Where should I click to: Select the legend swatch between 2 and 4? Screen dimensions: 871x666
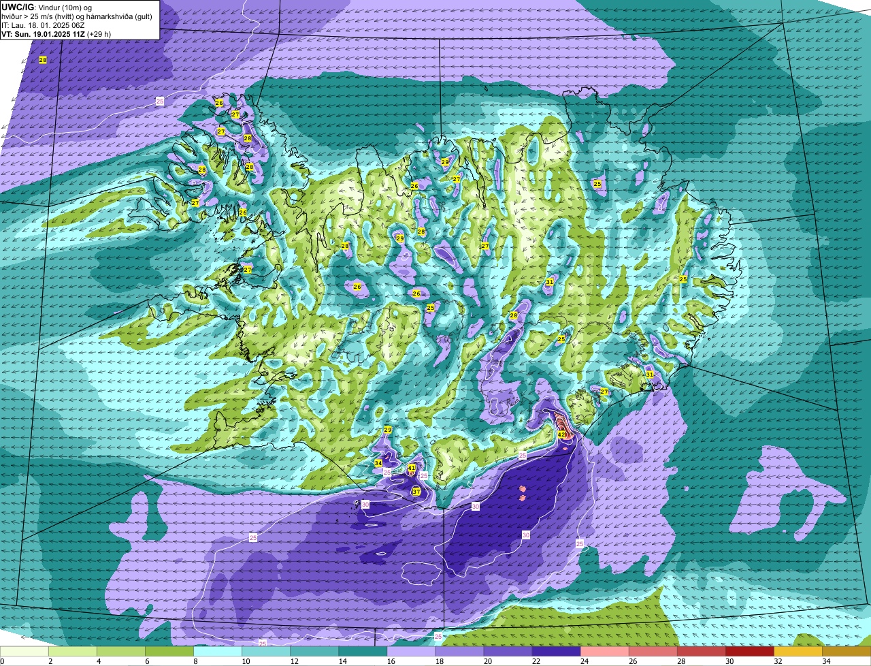click(x=73, y=651)
